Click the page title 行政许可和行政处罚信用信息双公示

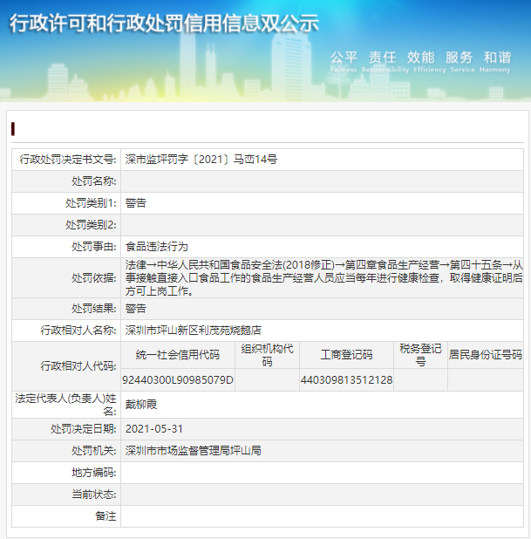pos(164,24)
